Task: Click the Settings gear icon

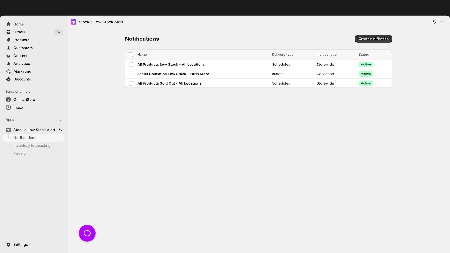Action: pyautogui.click(x=8, y=245)
